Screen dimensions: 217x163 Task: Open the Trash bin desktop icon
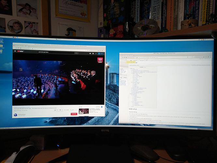coord(1,52)
